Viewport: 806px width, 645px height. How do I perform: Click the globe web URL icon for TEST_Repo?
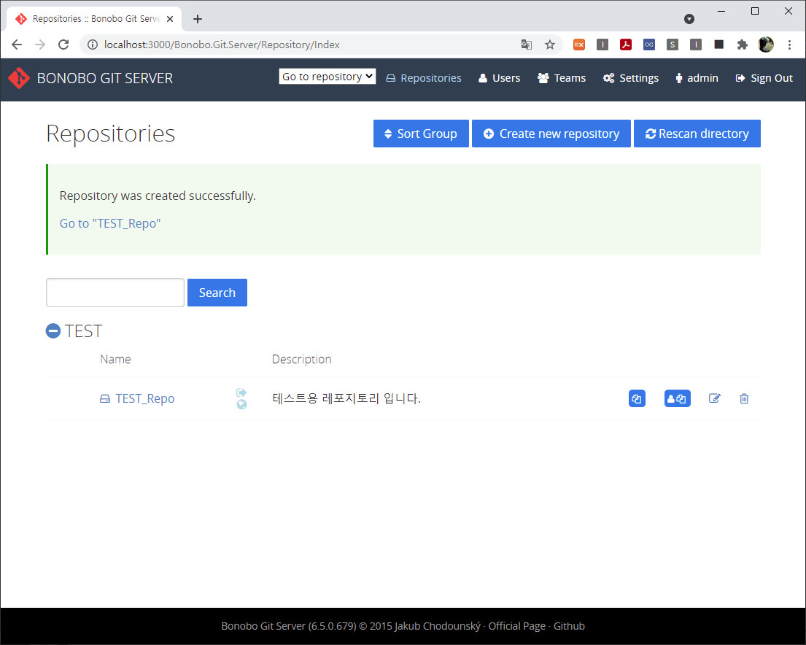(x=241, y=405)
